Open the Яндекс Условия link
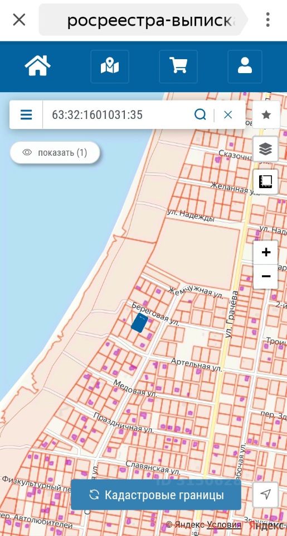Image resolution: width=287 pixels, height=536 pixels. point(224,524)
